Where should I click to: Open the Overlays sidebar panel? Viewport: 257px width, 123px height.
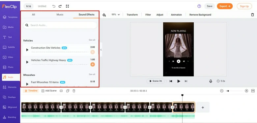10,97
